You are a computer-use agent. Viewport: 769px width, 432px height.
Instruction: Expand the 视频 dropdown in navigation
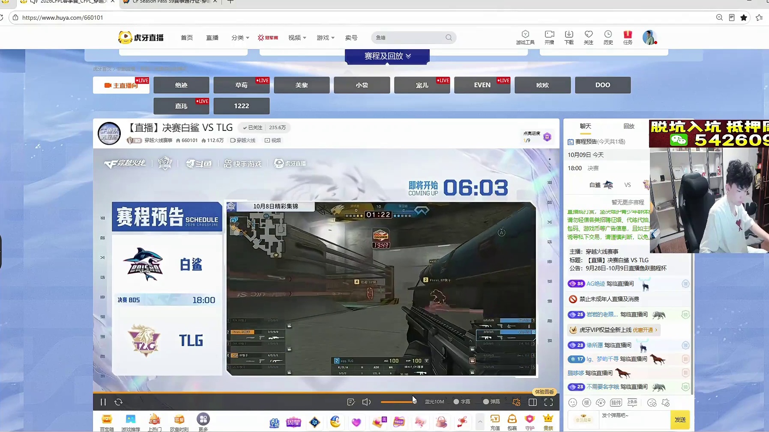click(x=297, y=38)
